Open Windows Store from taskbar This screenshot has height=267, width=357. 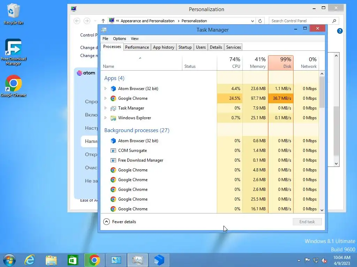pyautogui.click(x=73, y=260)
